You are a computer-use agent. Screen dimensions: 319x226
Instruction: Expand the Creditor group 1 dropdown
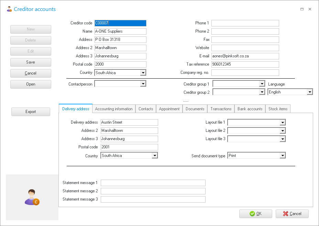tap(261, 84)
